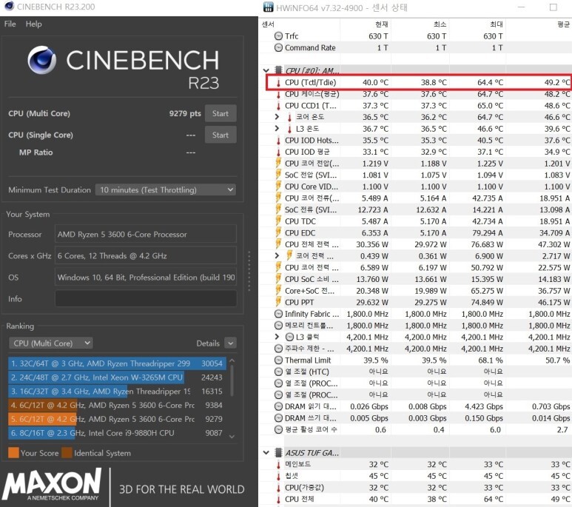Screen dimensions: 572x507
Task: Collapse the CPU [#0] AMD sensor group
Action: [266, 70]
